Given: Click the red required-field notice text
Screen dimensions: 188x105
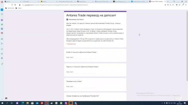Looking at the screenshot, I should click(x=71, y=44).
